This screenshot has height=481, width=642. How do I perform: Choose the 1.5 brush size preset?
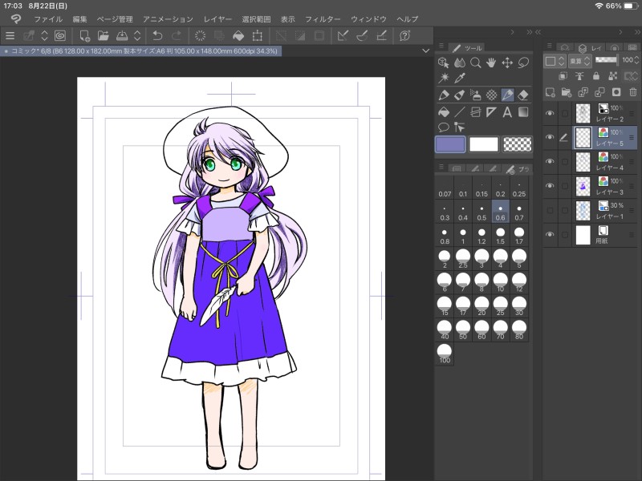click(500, 236)
